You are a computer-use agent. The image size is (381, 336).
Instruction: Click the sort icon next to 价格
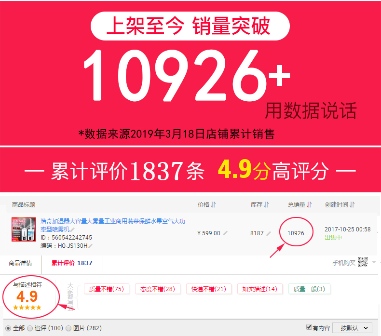[x=213, y=205]
